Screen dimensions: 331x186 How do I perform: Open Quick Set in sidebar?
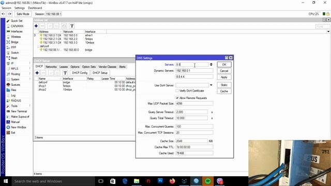pos(16,21)
